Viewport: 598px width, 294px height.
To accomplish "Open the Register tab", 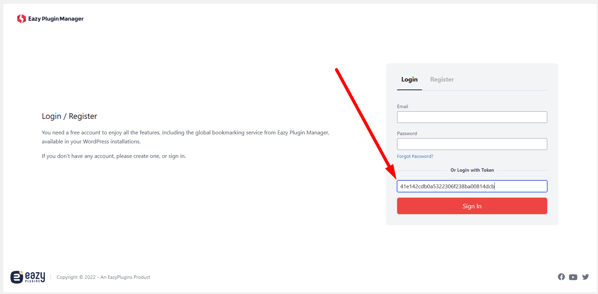I will tap(442, 79).
